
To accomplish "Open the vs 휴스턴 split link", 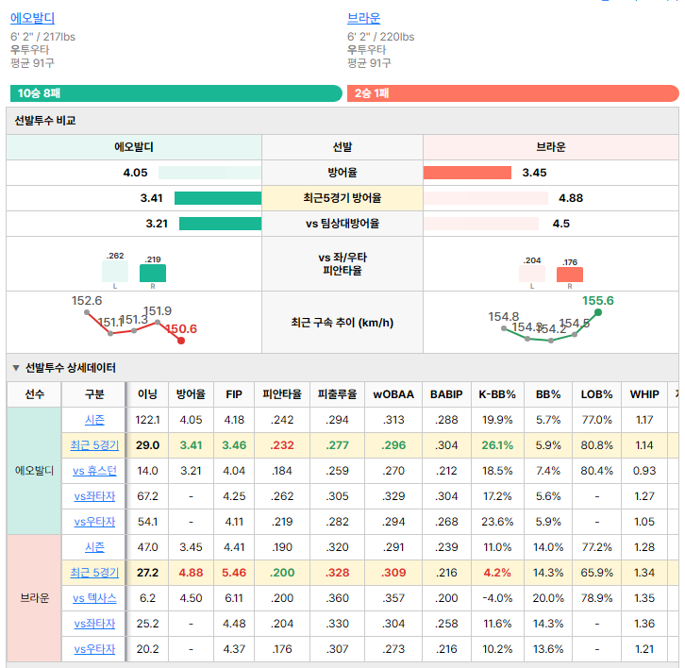I will [94, 471].
